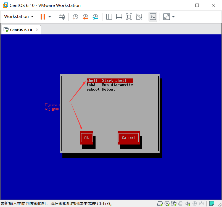Confirm with the Ok button
This screenshot has height=207, width=222.
coord(87,138)
